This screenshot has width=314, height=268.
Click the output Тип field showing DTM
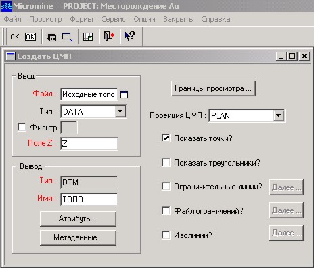tap(89, 183)
